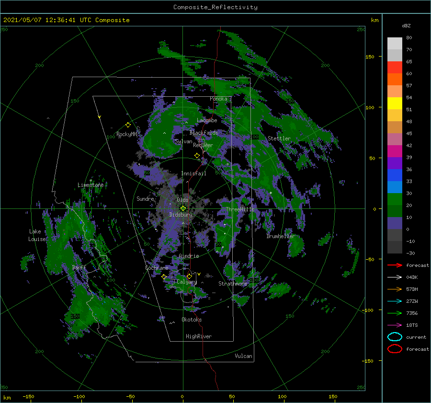The width and height of the screenshot is (431, 403).
Task: Click the yellow diamond marker beside RockyMH
Action: click(x=128, y=125)
